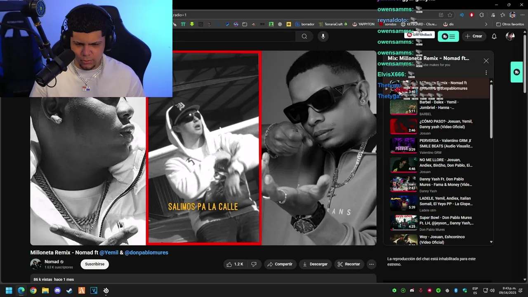
Task: Click the YouTube search magnifier button
Action: (304, 36)
